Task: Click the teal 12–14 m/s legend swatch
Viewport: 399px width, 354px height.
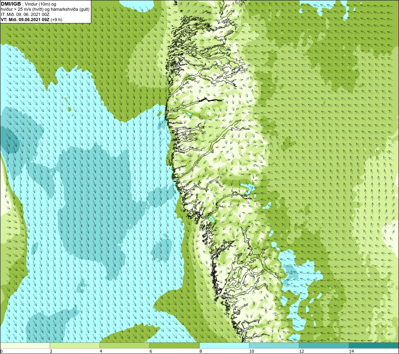Action: click(x=324, y=345)
